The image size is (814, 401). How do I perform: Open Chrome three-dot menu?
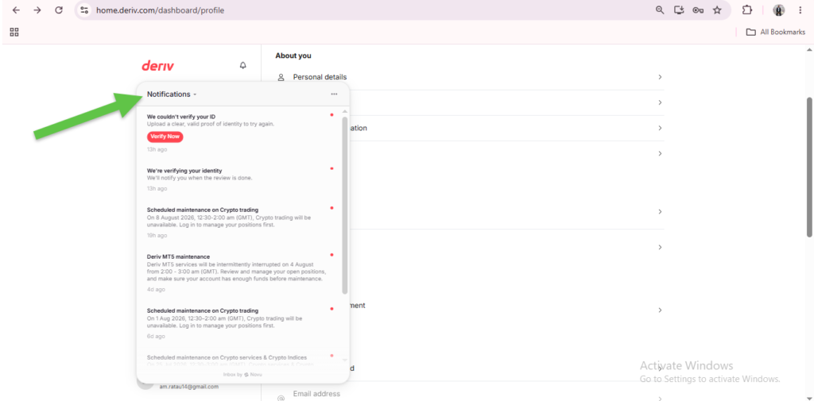[800, 10]
